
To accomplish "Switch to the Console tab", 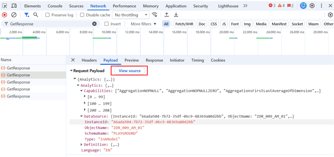I will (x=55, y=6).
